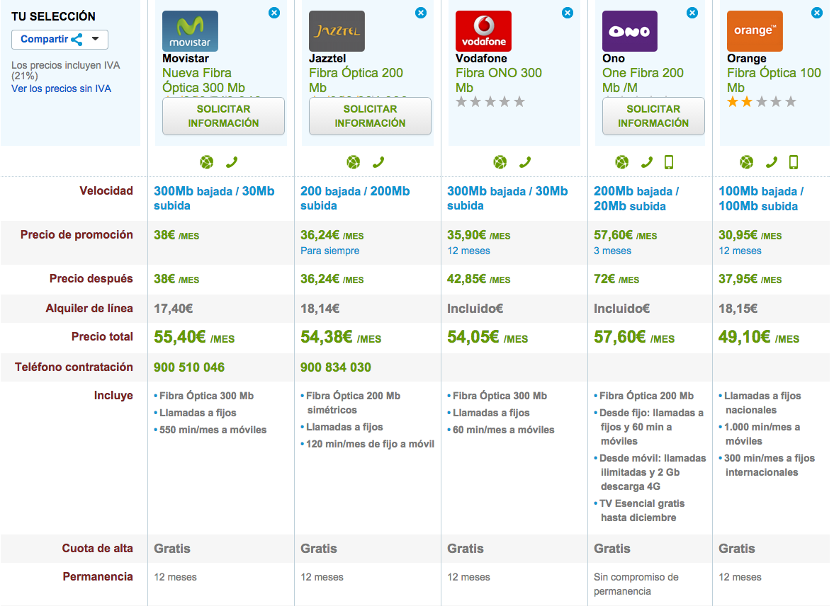Screen dimensions: 834x606
Task: Click the internet globe icon under Jazztel
Action: [353, 162]
